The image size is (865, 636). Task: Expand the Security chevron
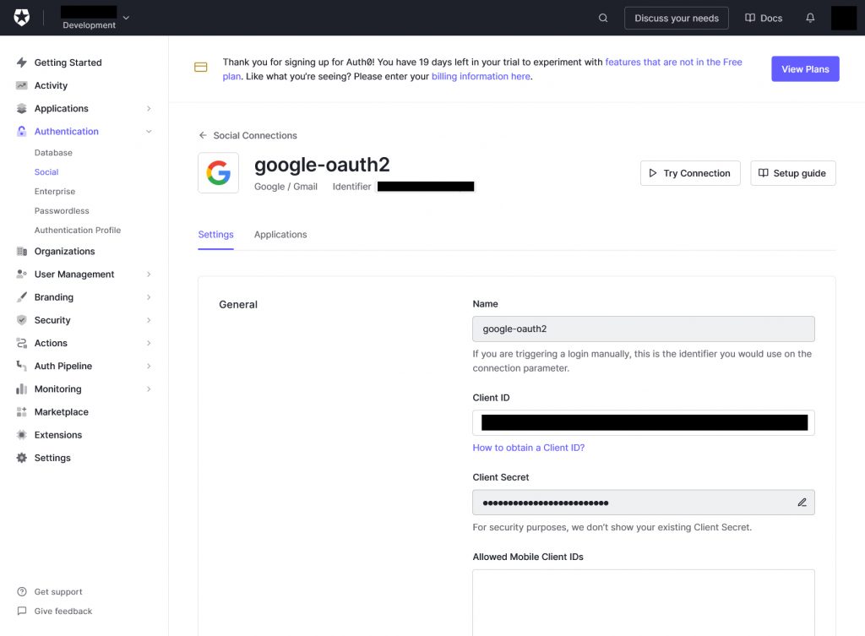tap(149, 320)
